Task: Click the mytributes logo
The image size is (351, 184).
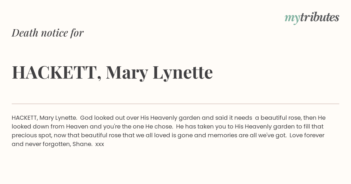Action: pos(312,18)
